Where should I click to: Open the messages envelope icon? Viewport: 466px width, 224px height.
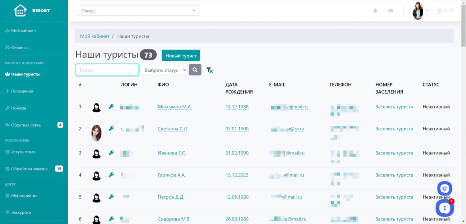pyautogui.click(x=391, y=11)
